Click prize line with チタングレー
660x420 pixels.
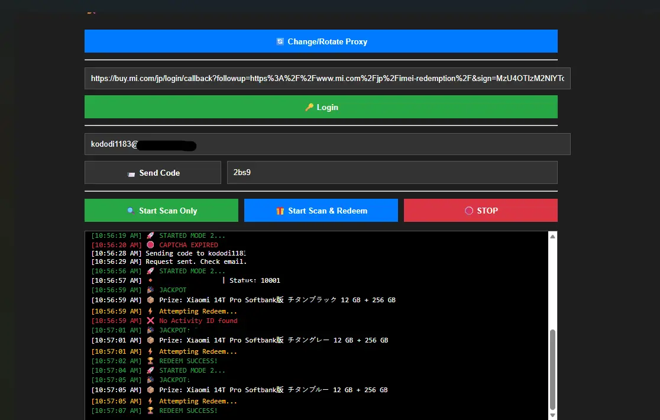pyautogui.click(x=240, y=340)
